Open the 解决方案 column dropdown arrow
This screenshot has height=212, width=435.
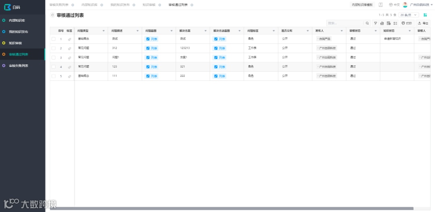pyautogui.click(x=205, y=31)
